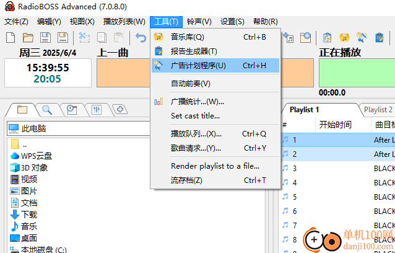Screen dimensions: 395x253
Task: Select playlist row 4
Action: [x=338, y=183]
